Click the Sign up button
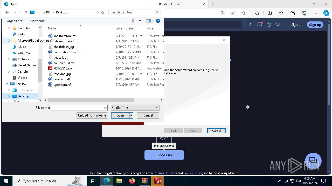The width and height of the screenshot is (332, 186). tap(315, 25)
